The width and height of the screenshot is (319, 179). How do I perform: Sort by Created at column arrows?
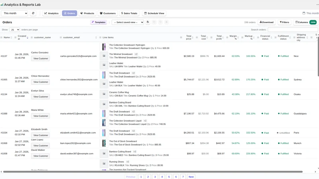click(x=28, y=37)
